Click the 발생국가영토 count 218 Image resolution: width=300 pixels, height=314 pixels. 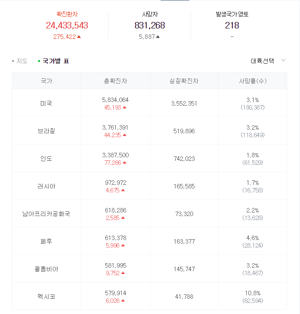click(232, 26)
